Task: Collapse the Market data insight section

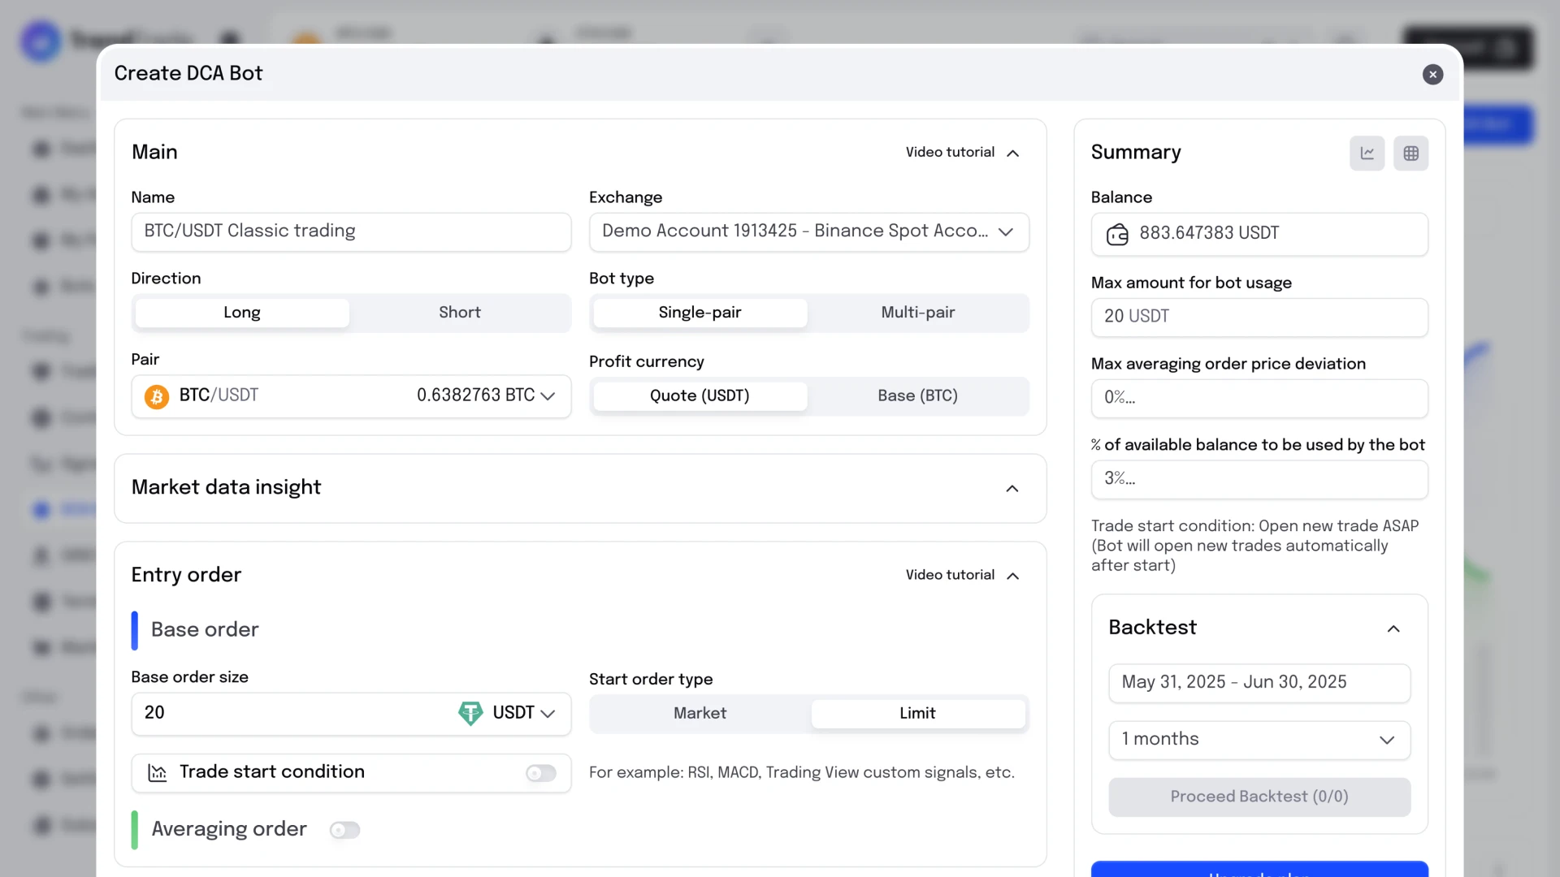Action: point(1012,488)
